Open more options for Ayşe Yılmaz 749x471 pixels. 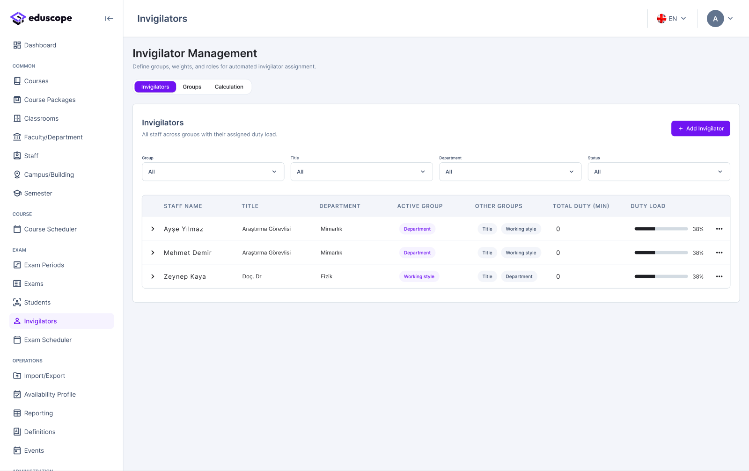click(720, 229)
